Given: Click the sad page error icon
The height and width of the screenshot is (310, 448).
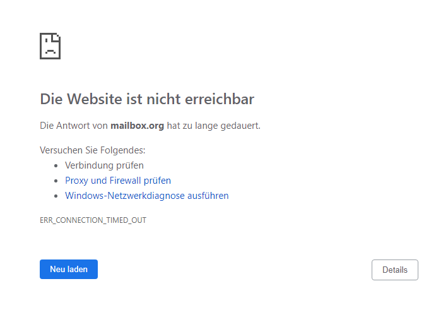Looking at the screenshot, I should (50, 46).
